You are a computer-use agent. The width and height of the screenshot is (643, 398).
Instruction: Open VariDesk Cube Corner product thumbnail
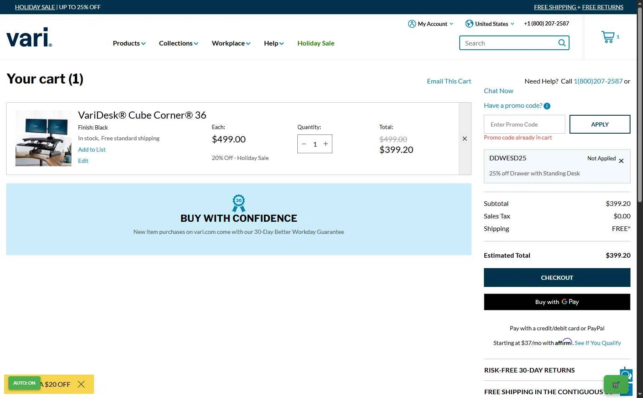pyautogui.click(x=43, y=138)
